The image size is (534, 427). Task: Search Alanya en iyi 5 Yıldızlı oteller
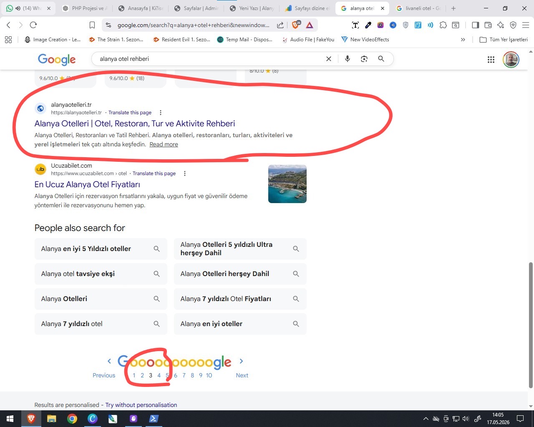tap(101, 249)
